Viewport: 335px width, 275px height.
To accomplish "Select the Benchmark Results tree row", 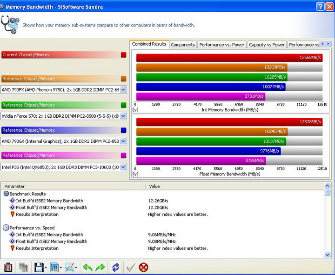I will click(27, 194).
